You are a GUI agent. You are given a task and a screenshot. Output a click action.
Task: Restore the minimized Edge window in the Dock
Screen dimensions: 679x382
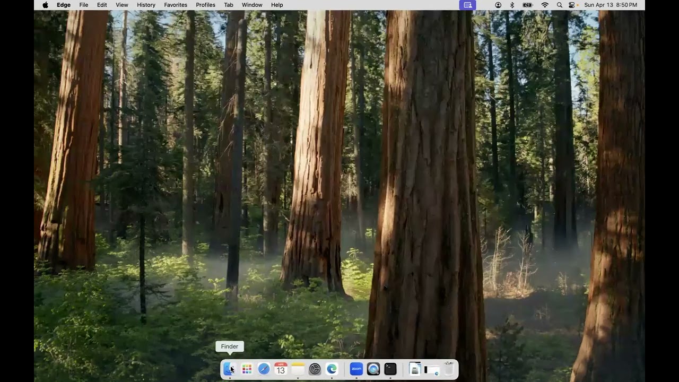tap(432, 369)
